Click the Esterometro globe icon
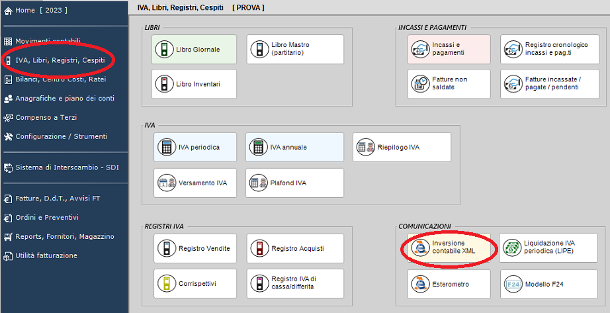The image size is (610, 313). click(x=419, y=284)
